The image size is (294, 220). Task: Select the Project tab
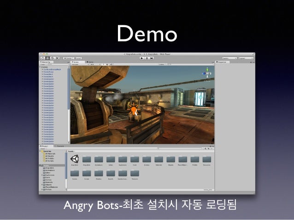[x=46, y=146]
